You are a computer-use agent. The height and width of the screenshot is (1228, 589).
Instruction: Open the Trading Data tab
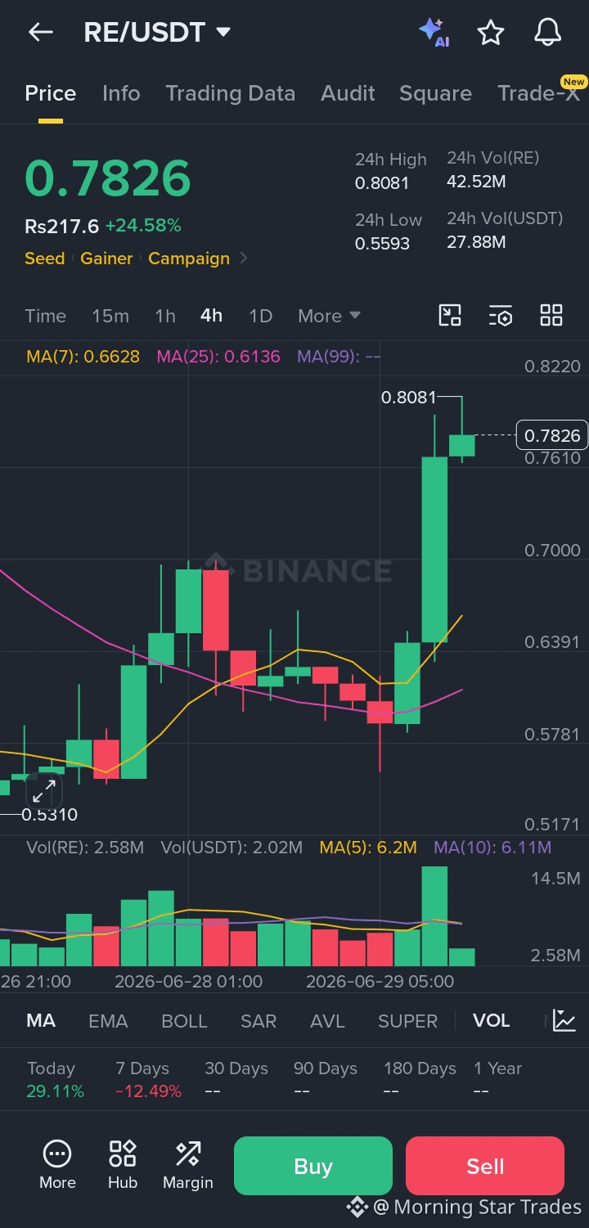click(231, 93)
